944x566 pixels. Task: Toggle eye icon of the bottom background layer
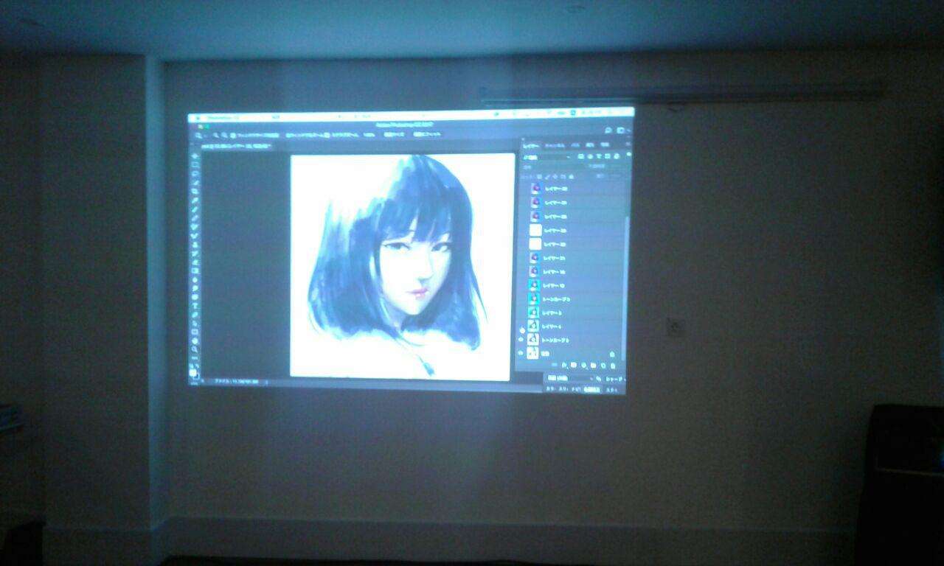pos(521,353)
